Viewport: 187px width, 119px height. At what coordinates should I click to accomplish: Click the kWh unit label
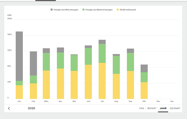(x=9, y=15)
